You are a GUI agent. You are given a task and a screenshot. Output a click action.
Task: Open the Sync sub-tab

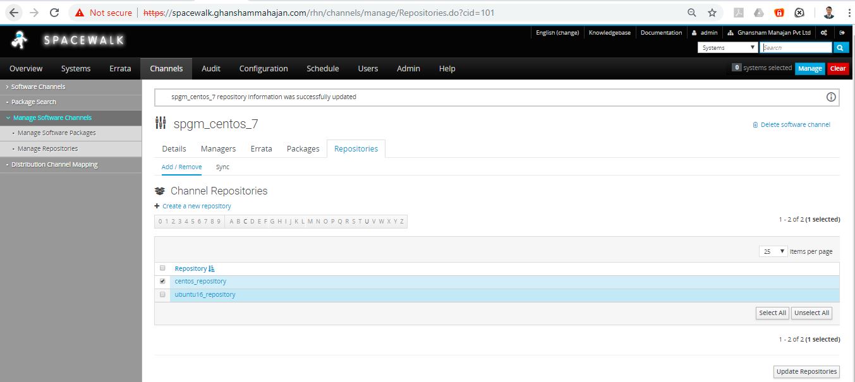222,167
